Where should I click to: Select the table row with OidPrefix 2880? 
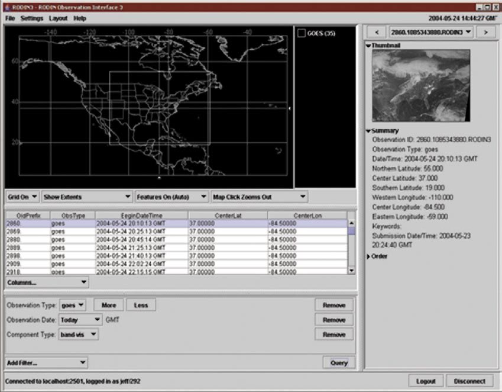coord(176,240)
